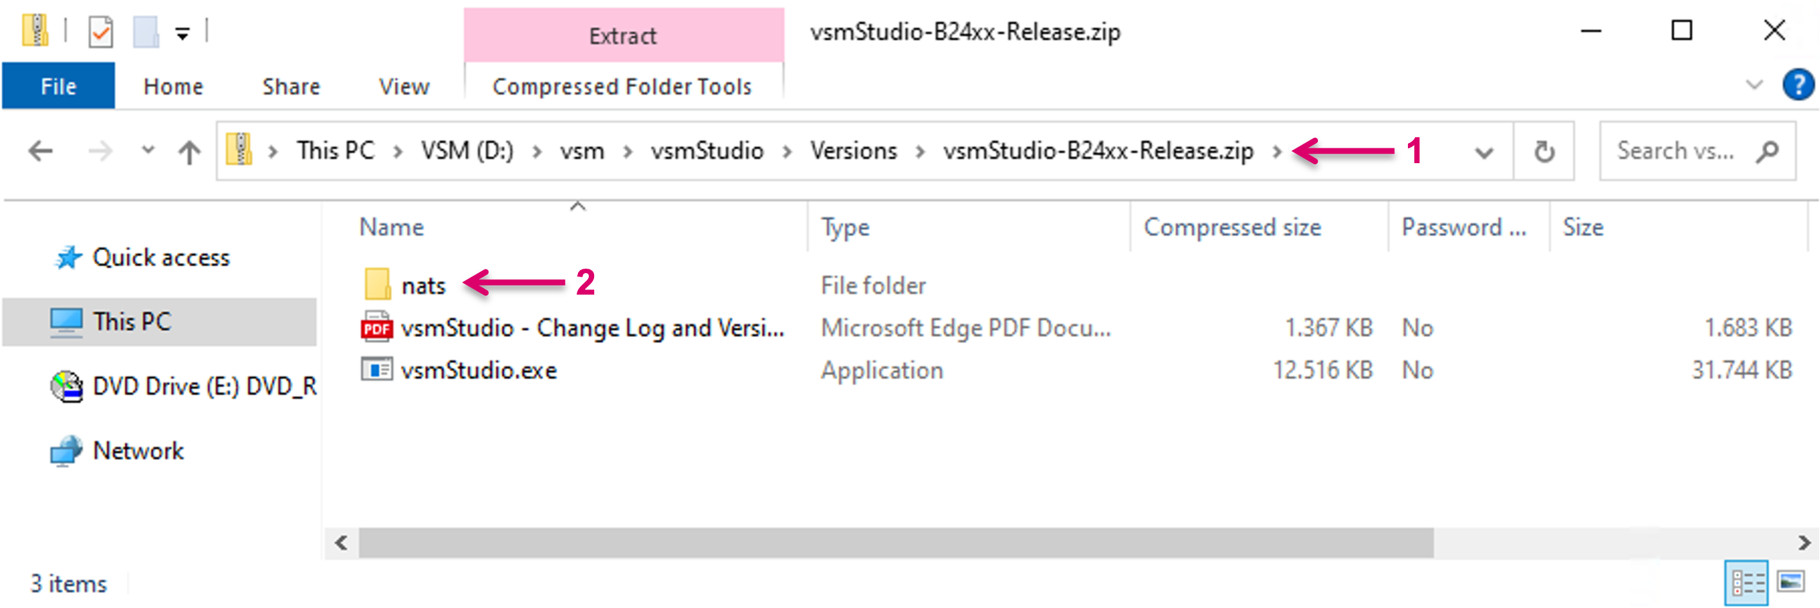Click the Refresh address bar icon
The height and width of the screenshot is (608, 1820).
[x=1544, y=151]
